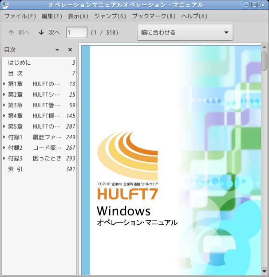Expand the 付録3 appendix node
269x277 pixels.
(x=4, y=158)
